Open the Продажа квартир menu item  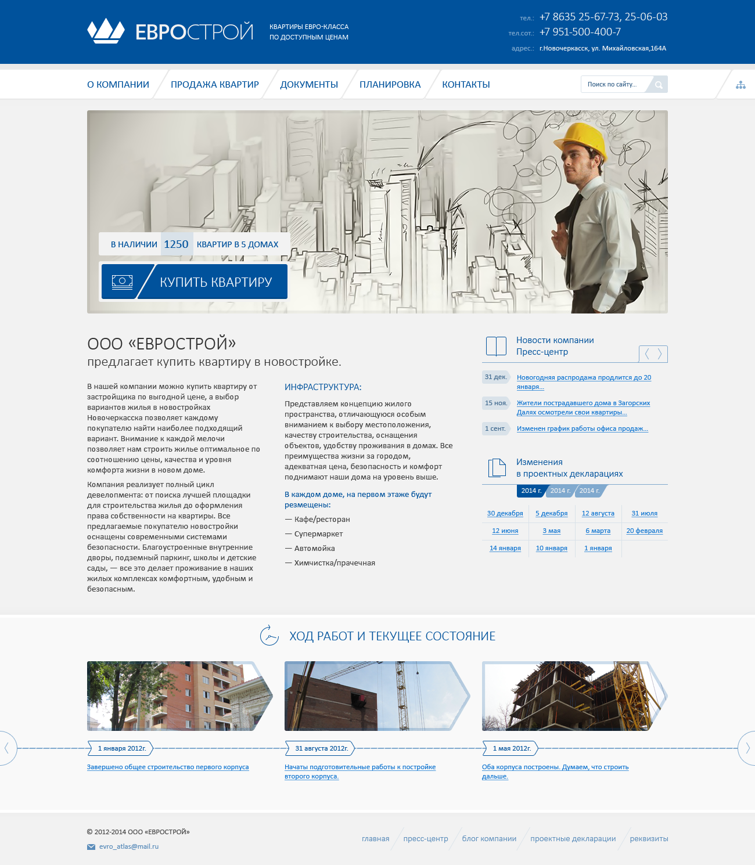tap(215, 85)
